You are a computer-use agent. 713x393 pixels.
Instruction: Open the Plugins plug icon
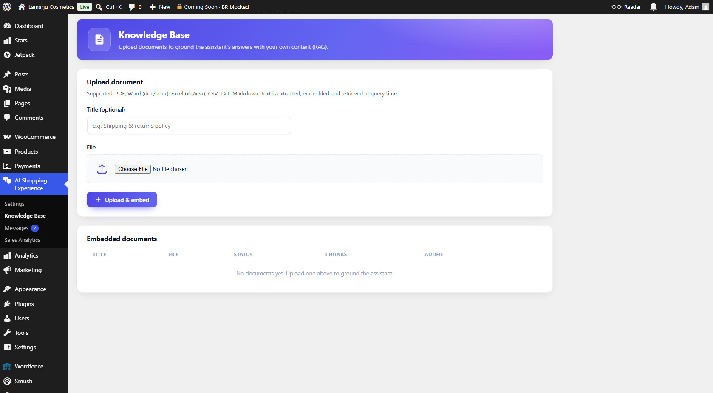click(x=7, y=304)
